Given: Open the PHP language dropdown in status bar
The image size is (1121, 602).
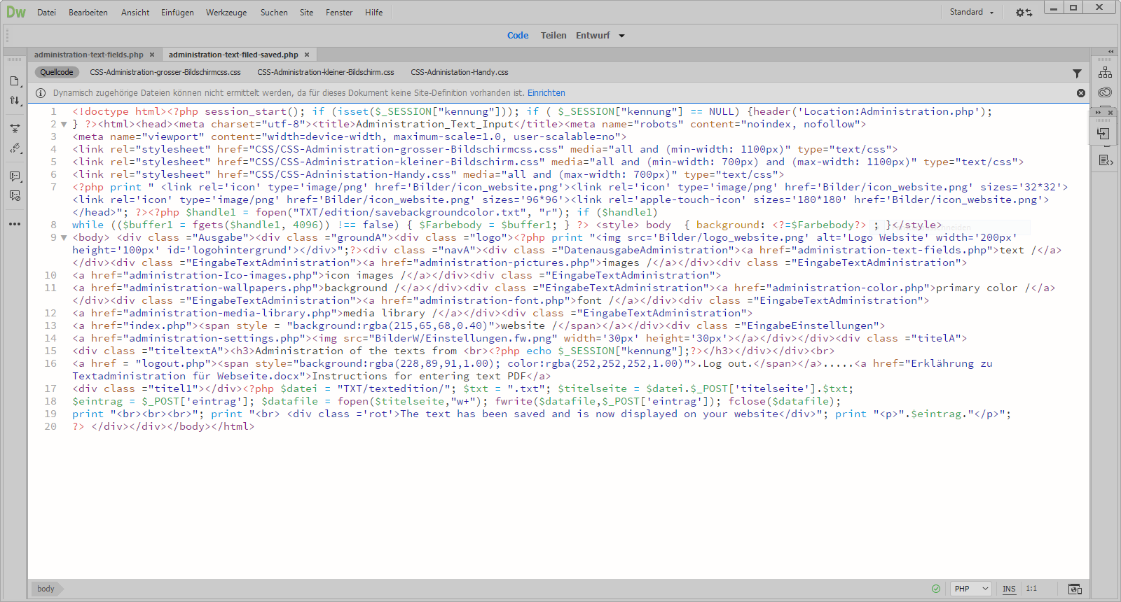Looking at the screenshot, I should 971,589.
